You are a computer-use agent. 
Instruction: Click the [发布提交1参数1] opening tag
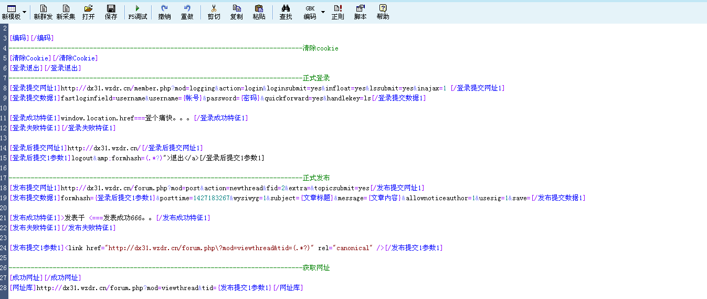coord(36,248)
